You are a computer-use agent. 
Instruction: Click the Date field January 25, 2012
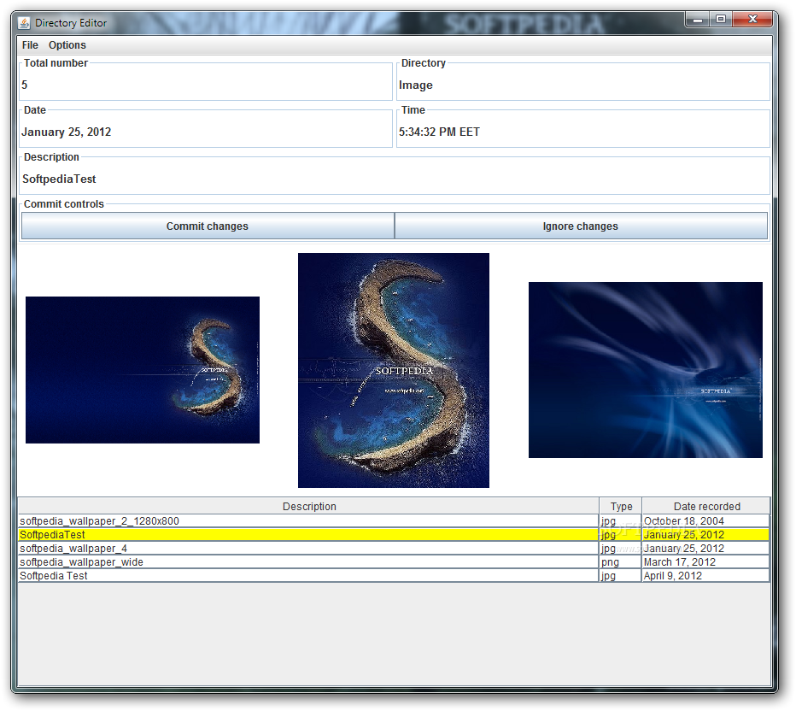pyautogui.click(x=206, y=132)
